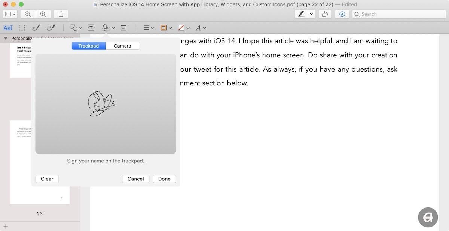Select the Trackpad tab

point(88,46)
